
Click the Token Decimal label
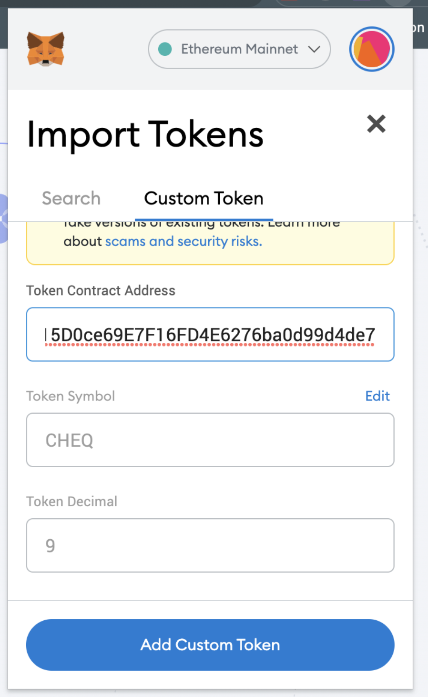pos(71,502)
